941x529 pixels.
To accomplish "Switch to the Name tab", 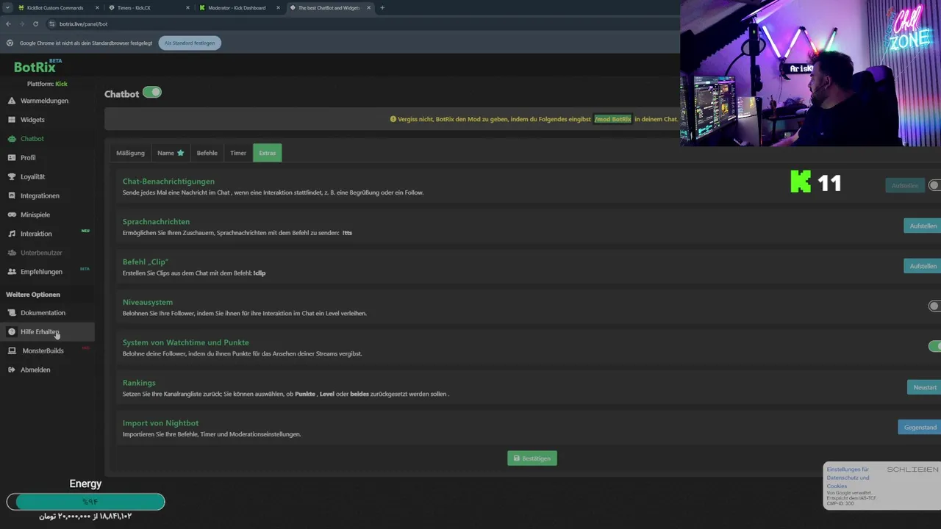I will click(171, 153).
